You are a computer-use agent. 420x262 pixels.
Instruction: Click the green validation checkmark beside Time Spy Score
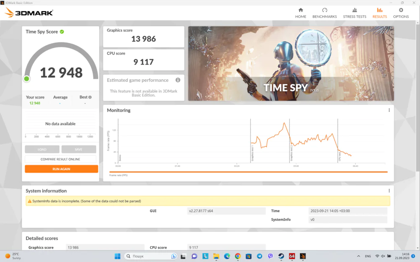click(x=62, y=31)
